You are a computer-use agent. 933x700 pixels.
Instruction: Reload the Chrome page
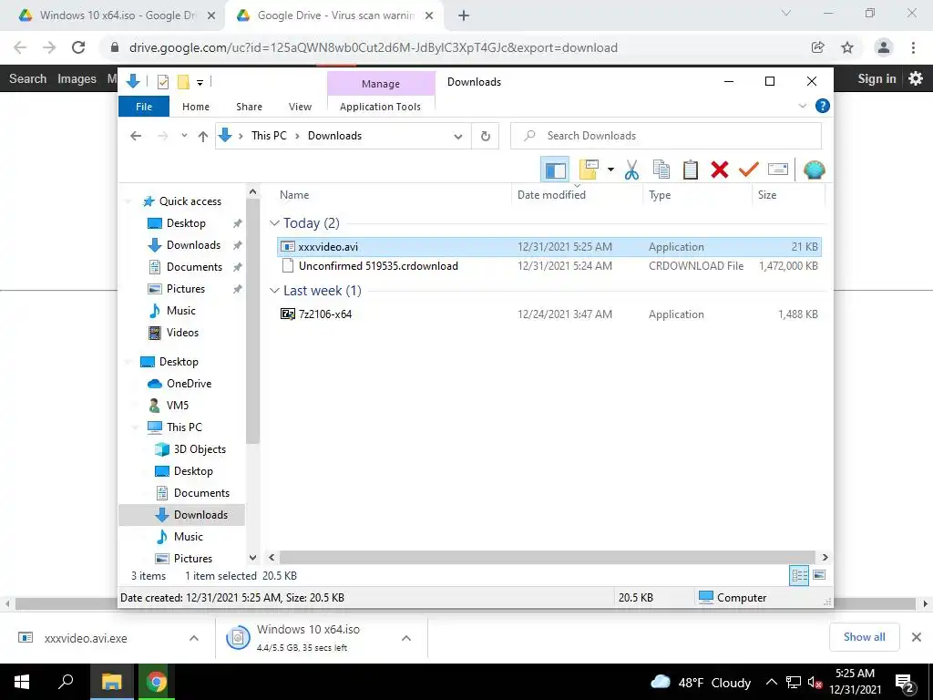78,47
